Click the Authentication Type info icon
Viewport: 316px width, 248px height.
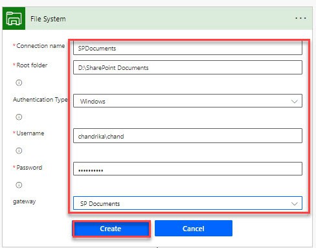[x=19, y=117]
